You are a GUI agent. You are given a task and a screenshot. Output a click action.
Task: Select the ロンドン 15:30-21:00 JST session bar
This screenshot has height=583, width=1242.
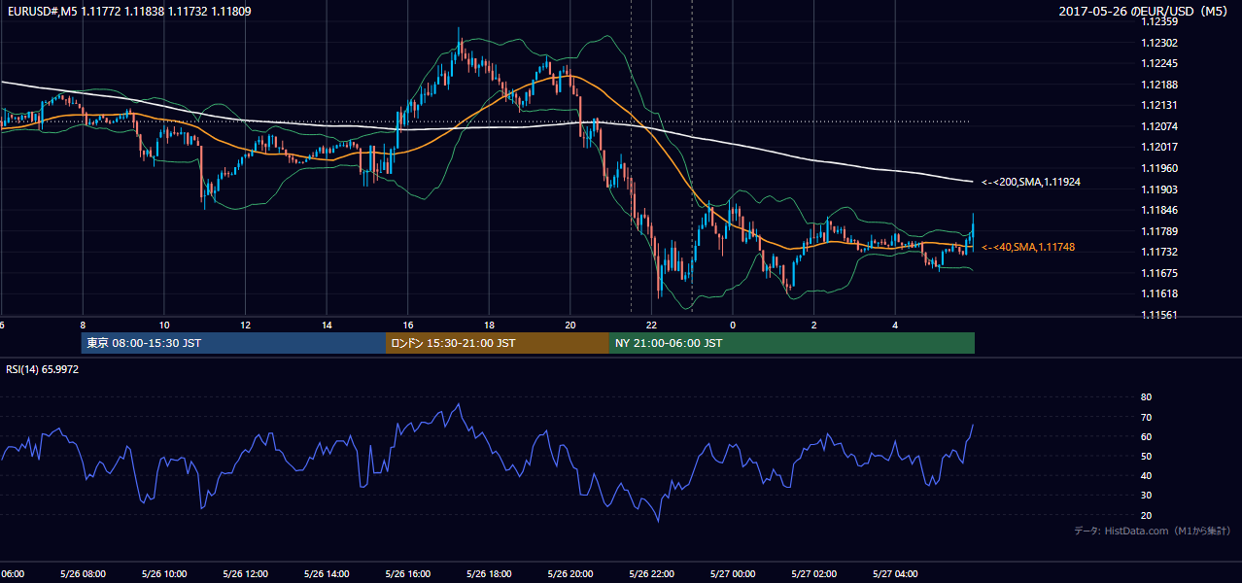coord(498,343)
